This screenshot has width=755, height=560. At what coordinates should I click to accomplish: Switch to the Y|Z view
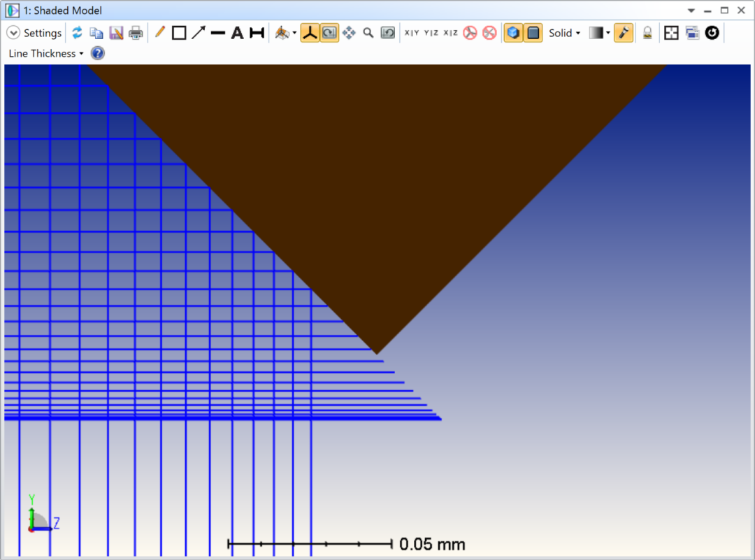(431, 33)
